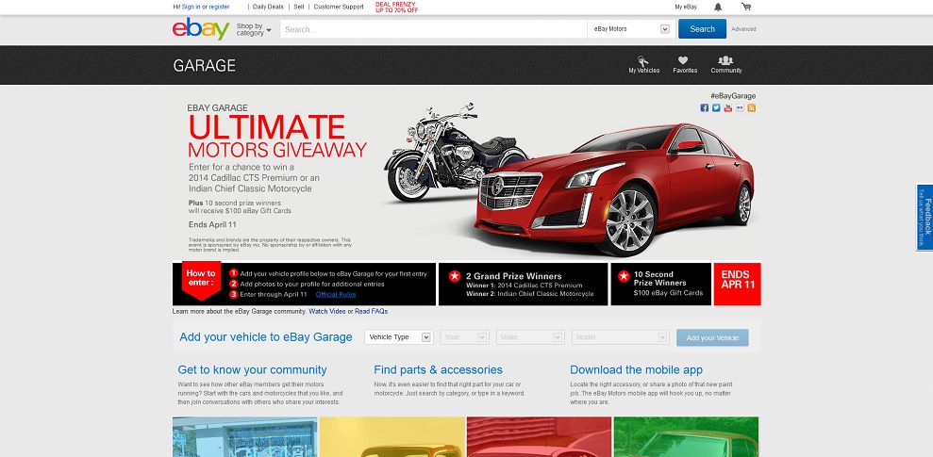Open Community in the Garage bar
The width and height of the screenshot is (933, 457).
[x=726, y=65]
